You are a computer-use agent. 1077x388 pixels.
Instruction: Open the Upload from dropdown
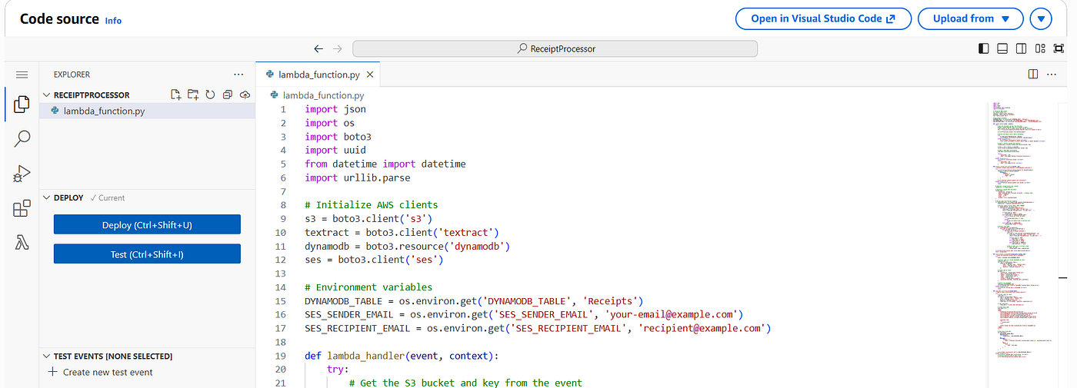point(971,18)
